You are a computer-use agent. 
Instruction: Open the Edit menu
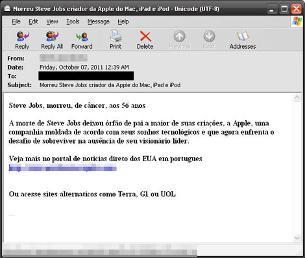[x=33, y=21]
